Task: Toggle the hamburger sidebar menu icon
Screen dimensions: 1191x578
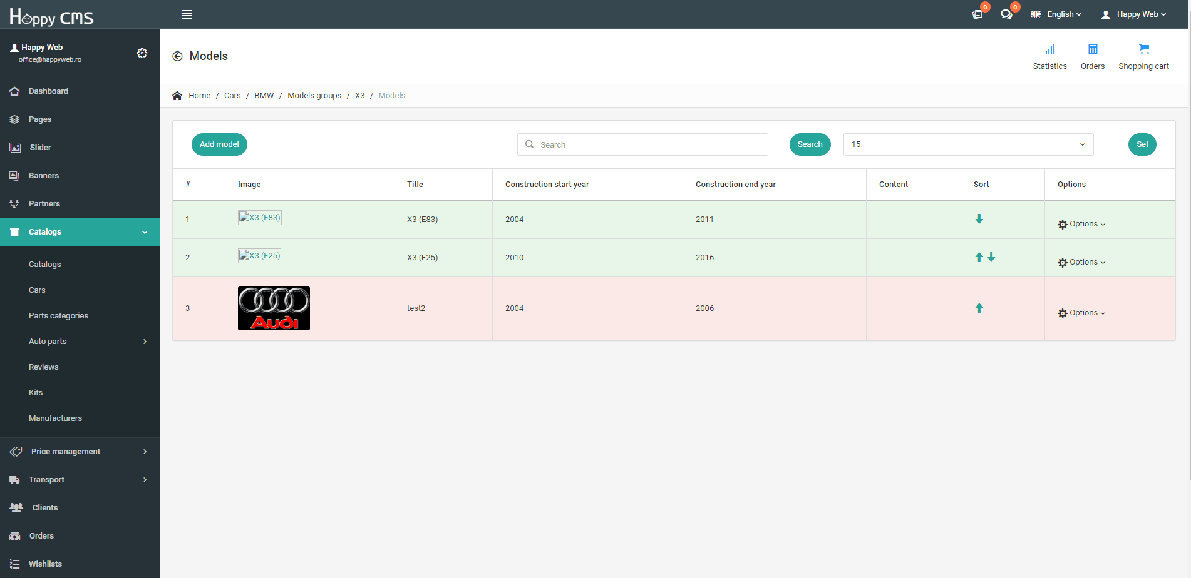Action: point(187,14)
